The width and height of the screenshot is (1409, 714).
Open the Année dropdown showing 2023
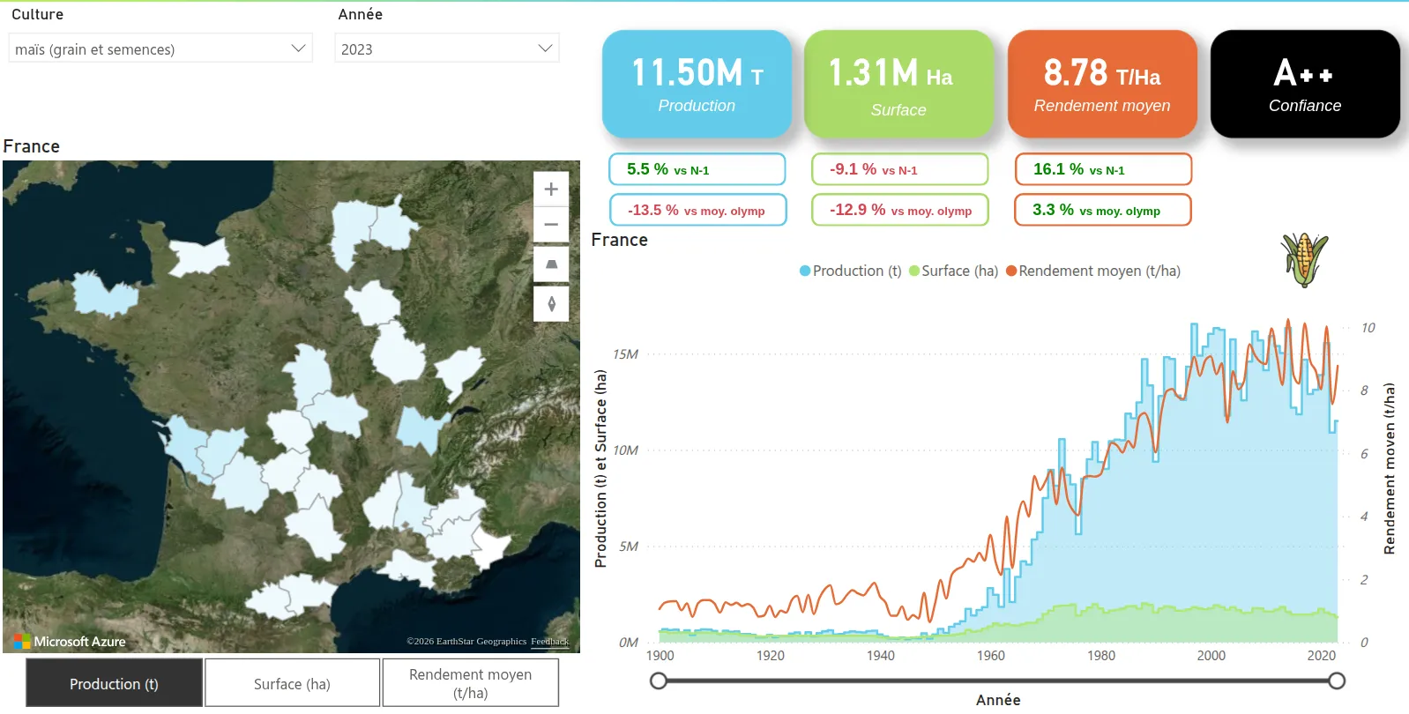pos(446,48)
